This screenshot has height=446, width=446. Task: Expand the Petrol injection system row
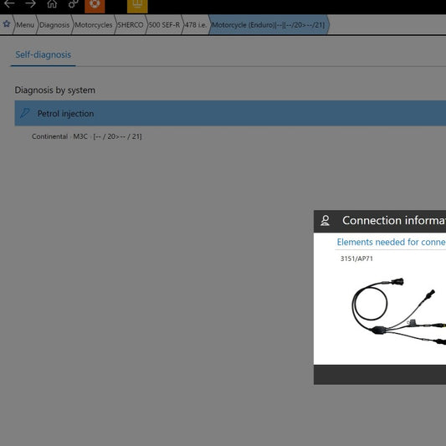coord(230,113)
